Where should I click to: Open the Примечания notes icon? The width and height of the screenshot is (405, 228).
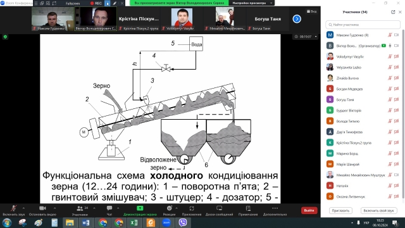[x=248, y=208]
